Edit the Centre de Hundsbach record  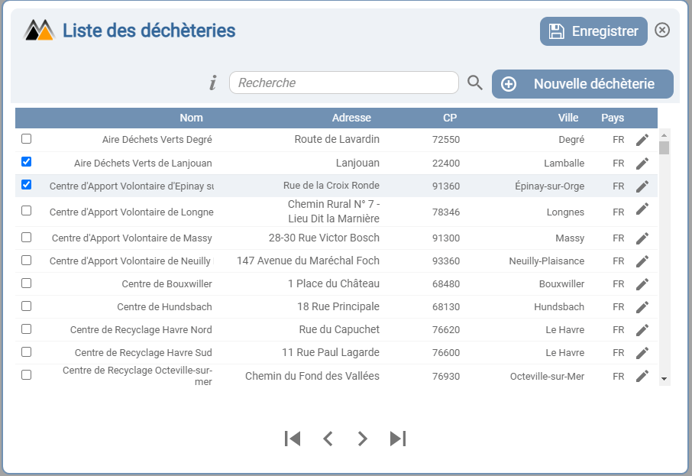point(642,306)
